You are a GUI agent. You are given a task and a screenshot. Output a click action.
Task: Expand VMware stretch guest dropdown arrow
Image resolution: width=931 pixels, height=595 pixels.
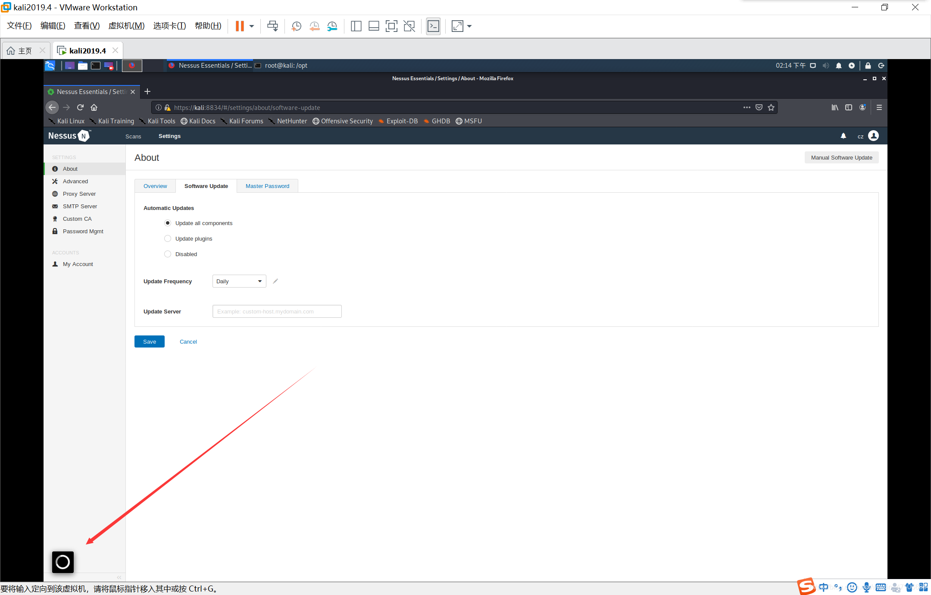(x=469, y=26)
